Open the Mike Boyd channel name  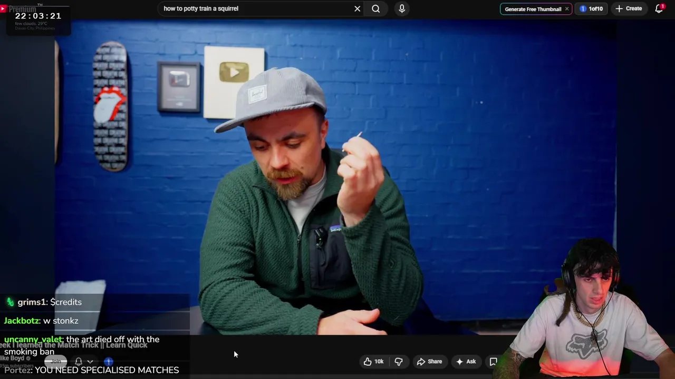pos(13,358)
